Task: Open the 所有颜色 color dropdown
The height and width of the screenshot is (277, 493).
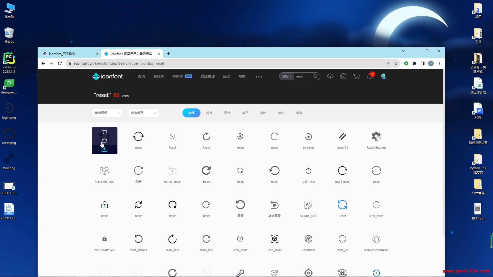Action: (144, 113)
